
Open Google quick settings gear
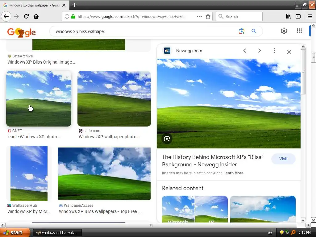pyautogui.click(x=284, y=31)
